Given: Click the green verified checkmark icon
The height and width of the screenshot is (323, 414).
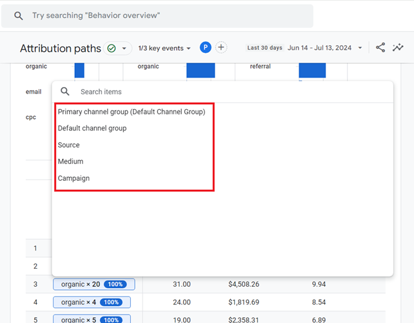Looking at the screenshot, I should [112, 48].
